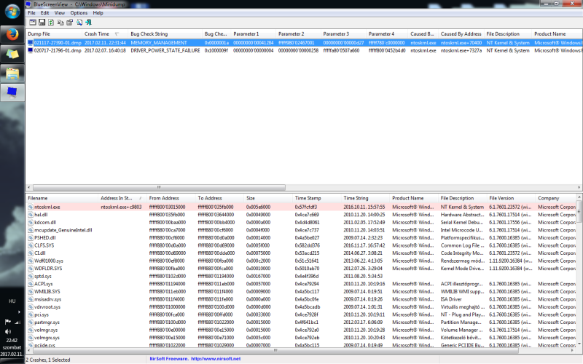Click the network signal tray icon

tap(17, 322)
